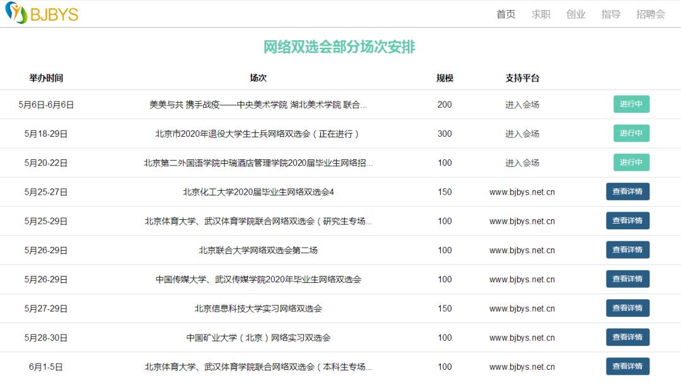View 北京信息科技大学 internship fair details
Image resolution: width=681 pixels, height=383 pixels.
(627, 308)
